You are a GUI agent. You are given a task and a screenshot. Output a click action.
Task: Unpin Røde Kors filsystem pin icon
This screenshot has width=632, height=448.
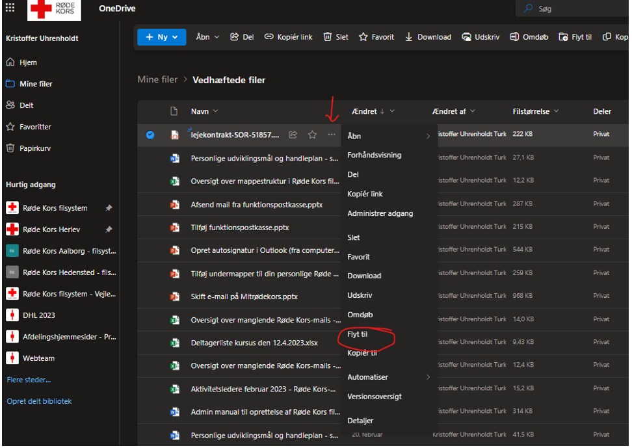(109, 208)
